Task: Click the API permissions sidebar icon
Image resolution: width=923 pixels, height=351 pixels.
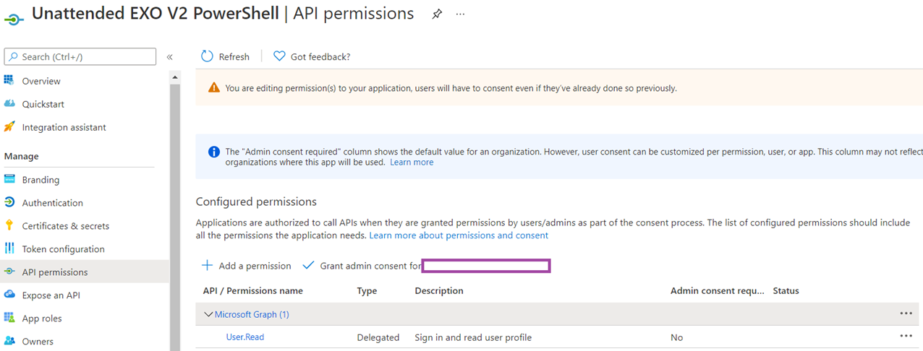Action: [9, 272]
